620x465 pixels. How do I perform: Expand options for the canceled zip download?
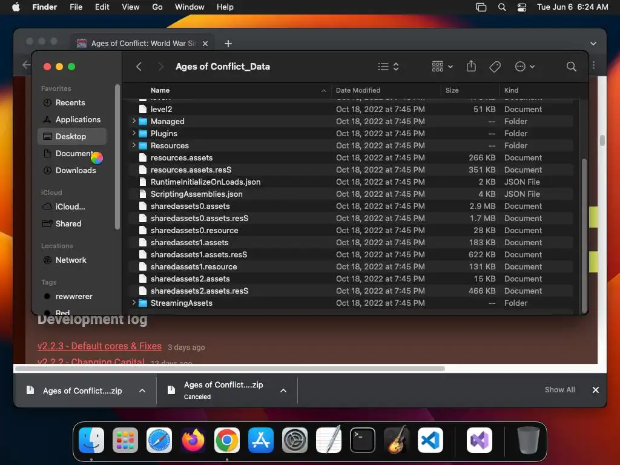point(283,391)
